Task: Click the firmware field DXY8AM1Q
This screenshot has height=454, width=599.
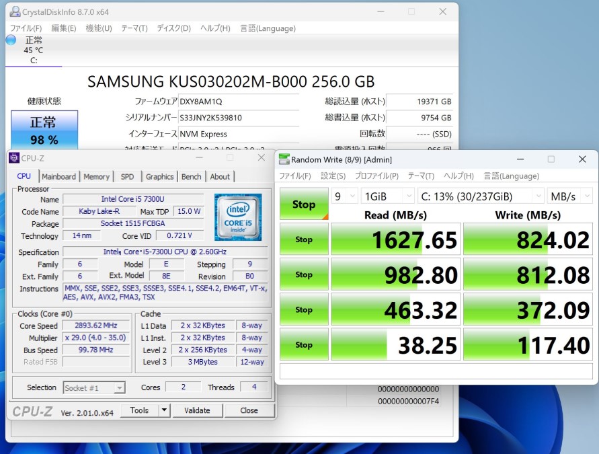Action: [x=239, y=102]
